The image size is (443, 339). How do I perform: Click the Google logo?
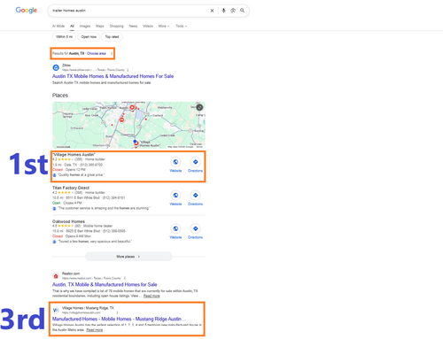pos(27,11)
